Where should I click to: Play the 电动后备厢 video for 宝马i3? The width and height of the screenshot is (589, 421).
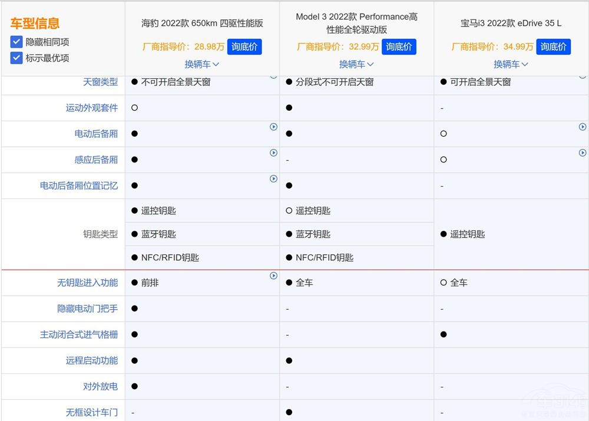(583, 127)
